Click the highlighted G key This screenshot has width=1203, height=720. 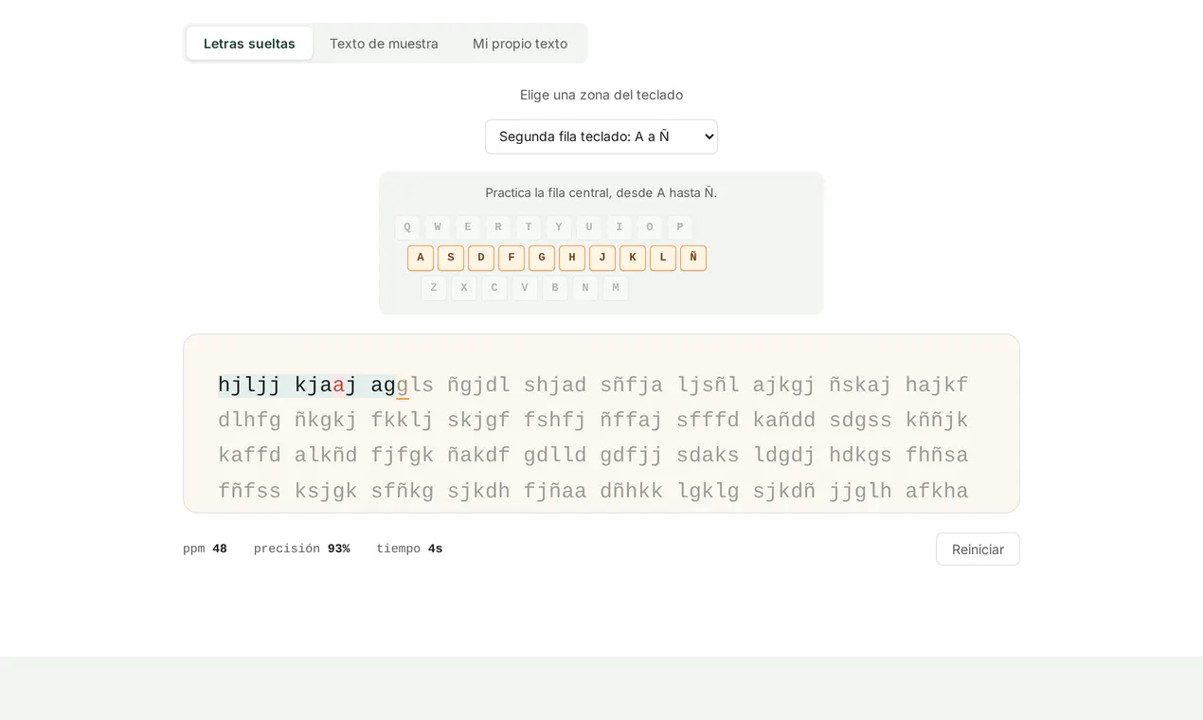(542, 258)
